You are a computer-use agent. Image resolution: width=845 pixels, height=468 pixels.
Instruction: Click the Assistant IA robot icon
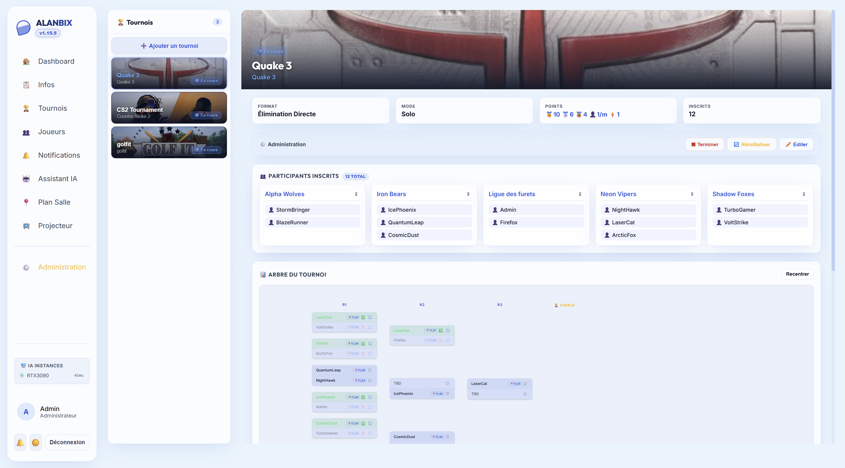pyautogui.click(x=26, y=179)
